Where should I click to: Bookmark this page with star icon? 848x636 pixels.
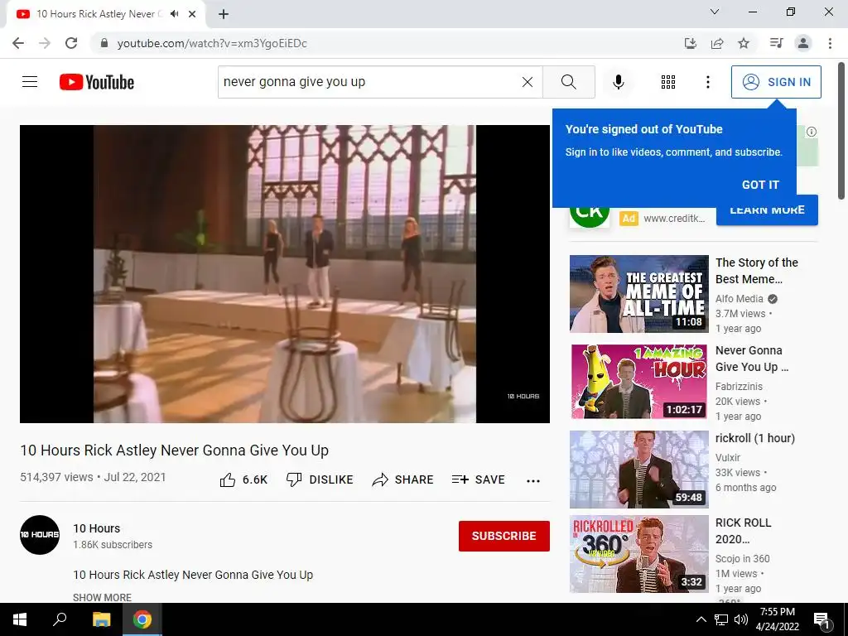click(744, 43)
